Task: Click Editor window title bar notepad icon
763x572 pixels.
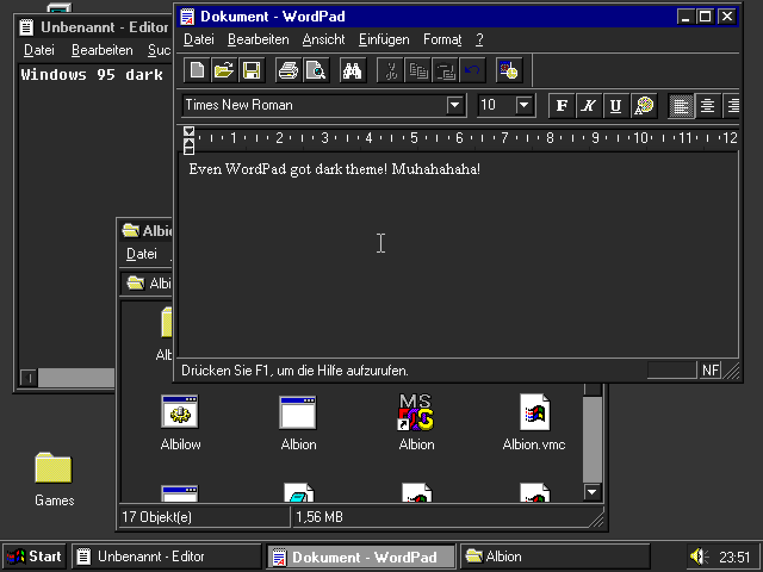Action: point(26,27)
